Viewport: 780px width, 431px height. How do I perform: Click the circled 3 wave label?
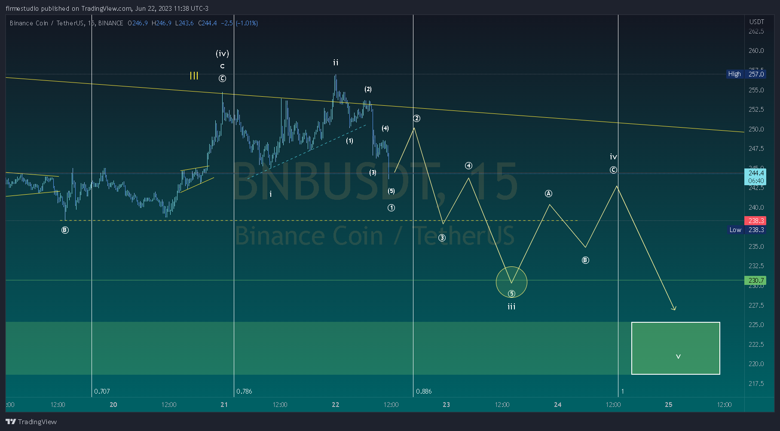point(442,238)
